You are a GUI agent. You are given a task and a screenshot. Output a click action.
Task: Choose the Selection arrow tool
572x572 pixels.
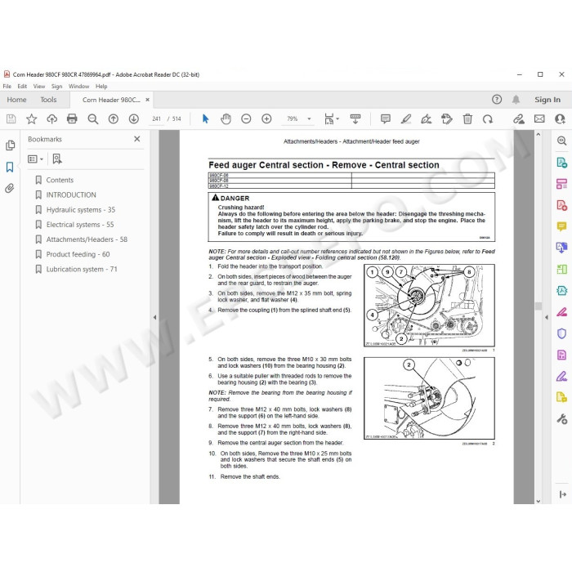click(x=205, y=118)
